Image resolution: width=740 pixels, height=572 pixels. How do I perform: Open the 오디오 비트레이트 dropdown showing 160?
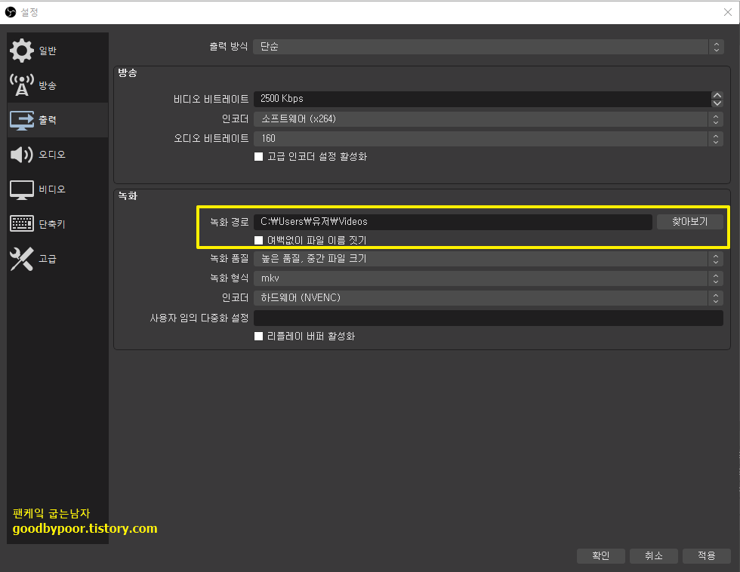click(488, 139)
